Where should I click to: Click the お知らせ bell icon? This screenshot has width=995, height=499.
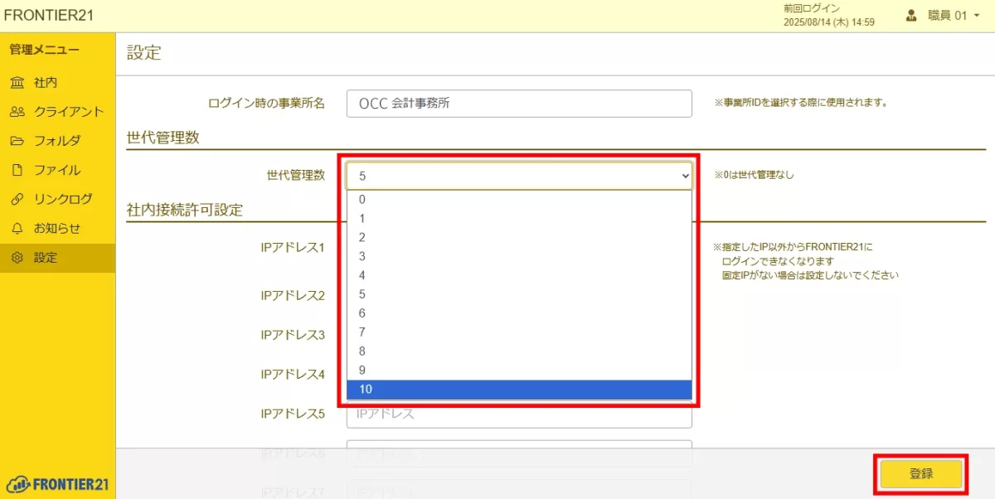[x=17, y=228]
